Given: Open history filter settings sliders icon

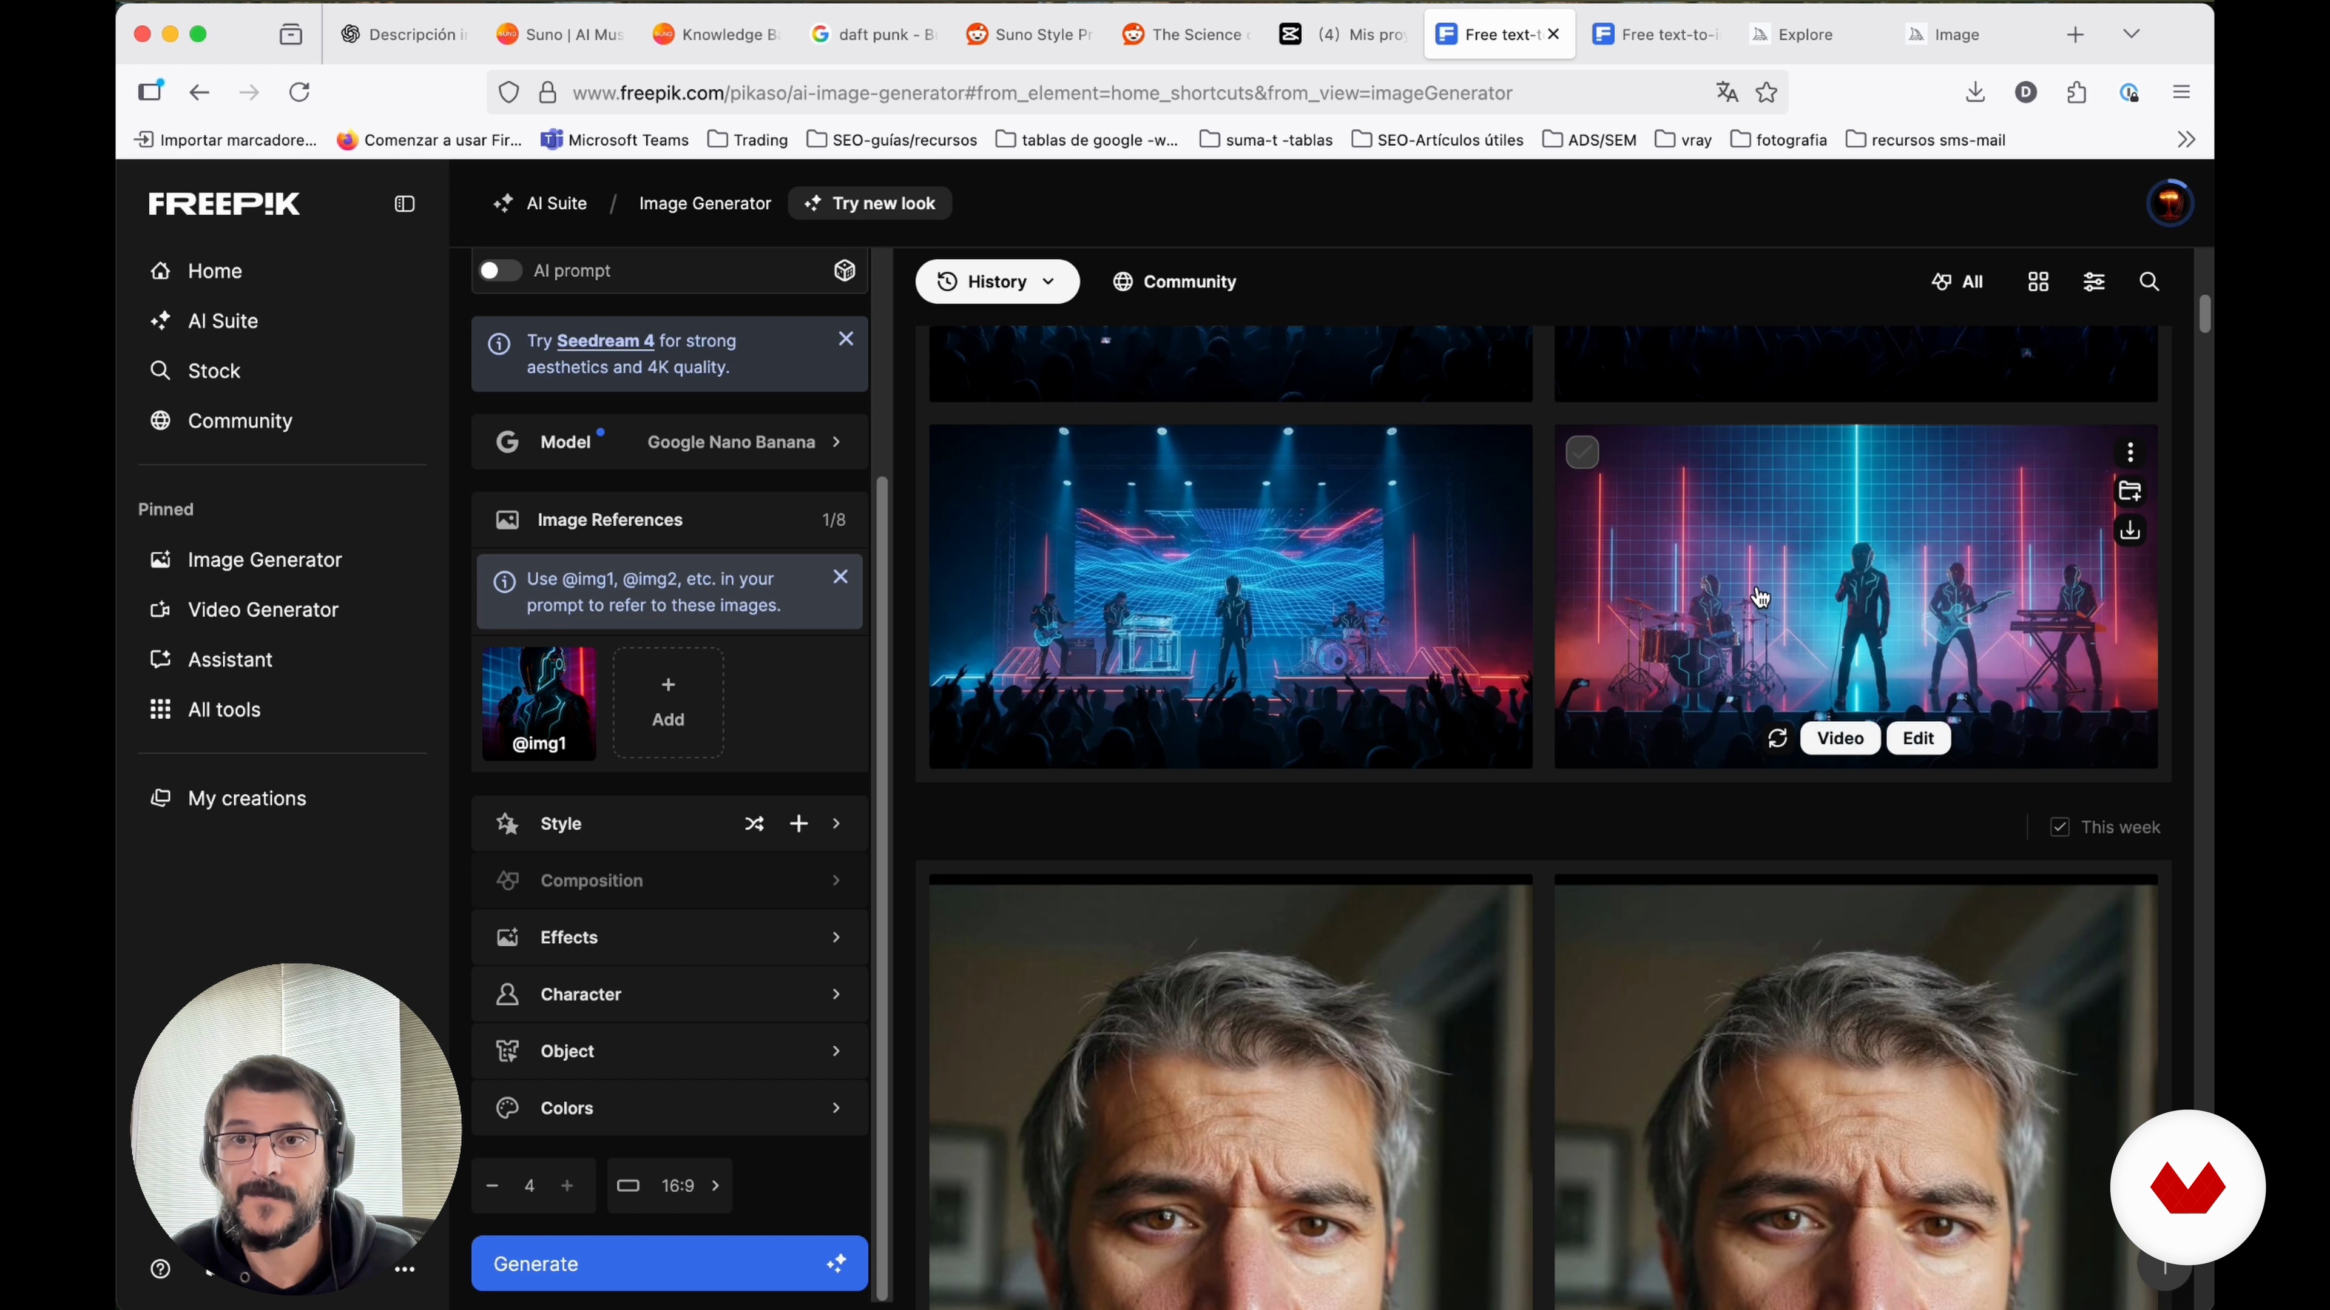Looking at the screenshot, I should [2094, 282].
